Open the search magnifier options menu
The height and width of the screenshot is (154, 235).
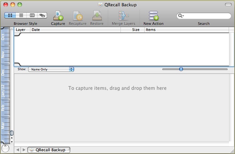click(181, 16)
